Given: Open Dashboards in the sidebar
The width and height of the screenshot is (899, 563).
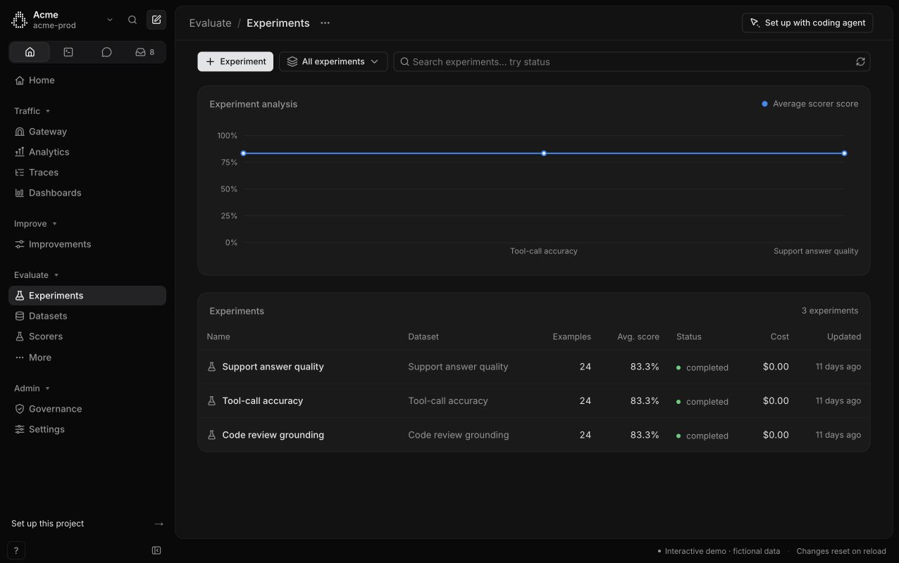Looking at the screenshot, I should coord(87,193).
